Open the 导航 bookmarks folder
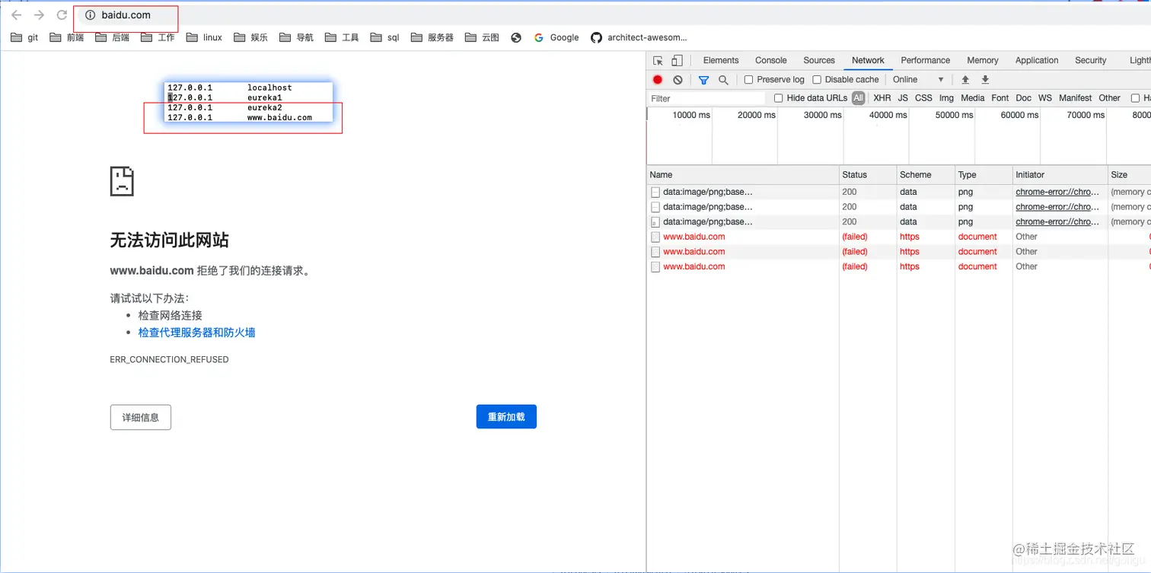1151x573 pixels. 297,37
